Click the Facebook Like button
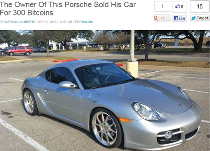This screenshot has width=210, height=151. (x=179, y=18)
